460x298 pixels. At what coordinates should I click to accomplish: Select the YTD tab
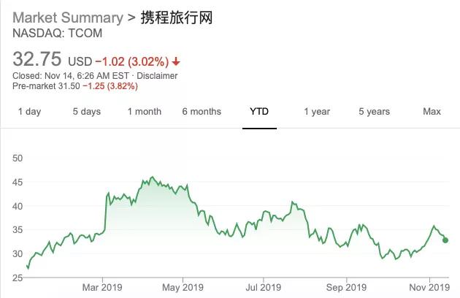(x=259, y=112)
